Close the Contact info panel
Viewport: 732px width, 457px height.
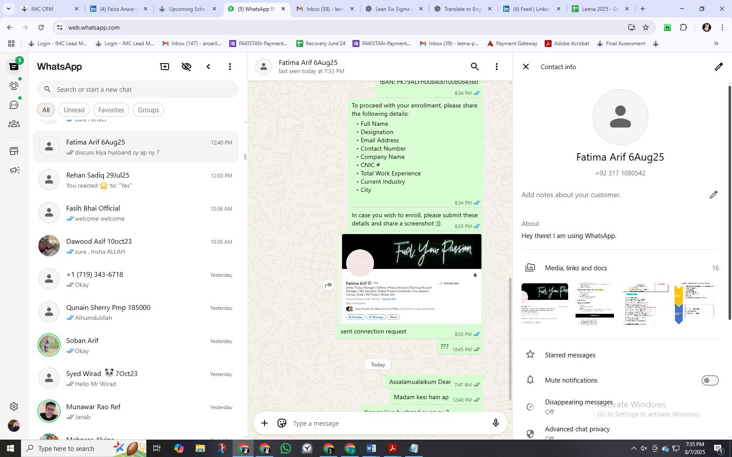click(526, 67)
